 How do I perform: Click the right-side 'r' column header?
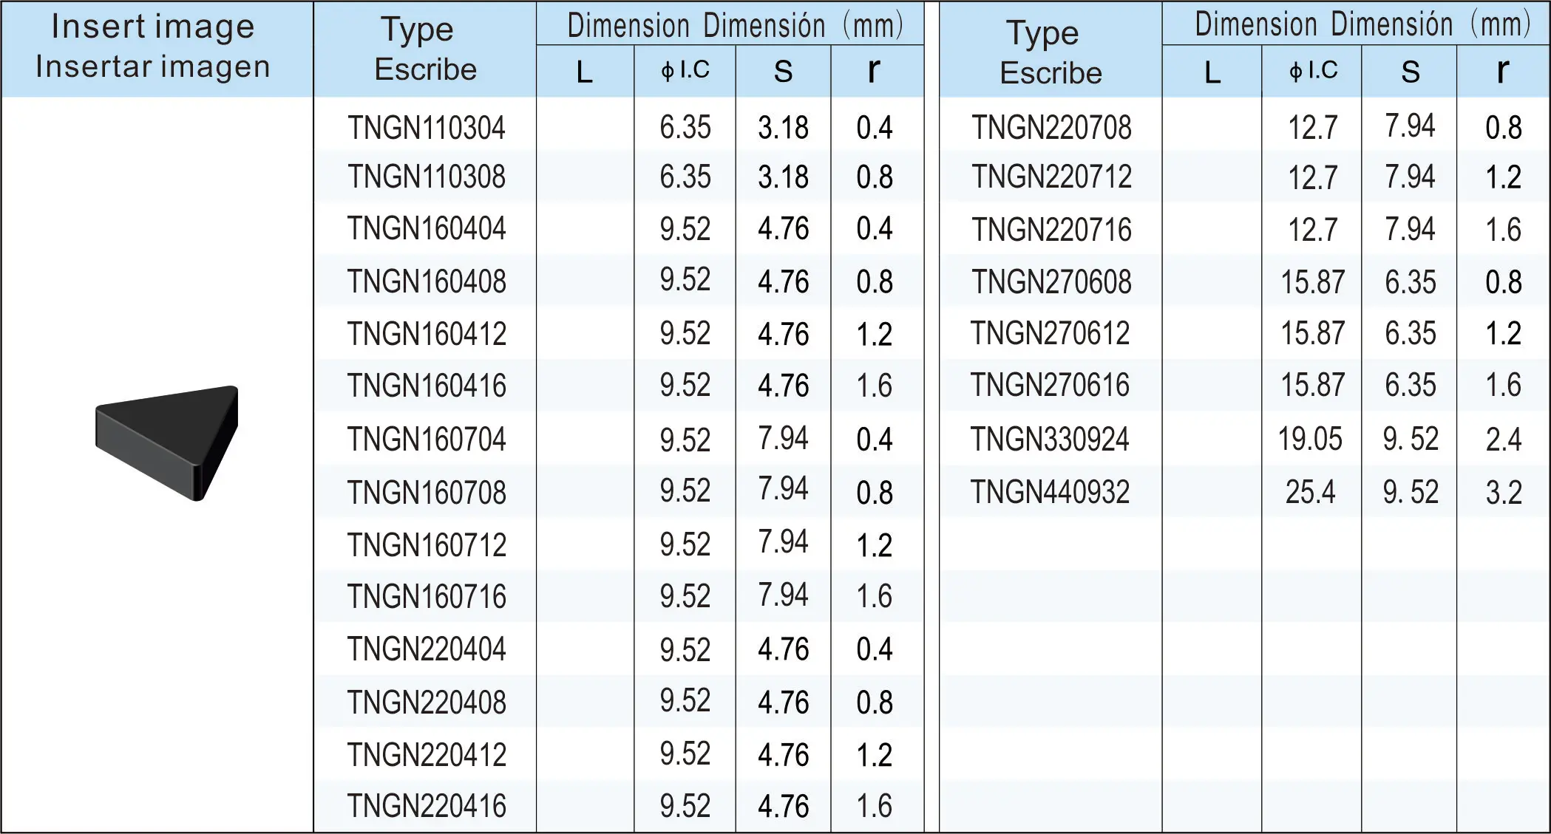[1501, 72]
